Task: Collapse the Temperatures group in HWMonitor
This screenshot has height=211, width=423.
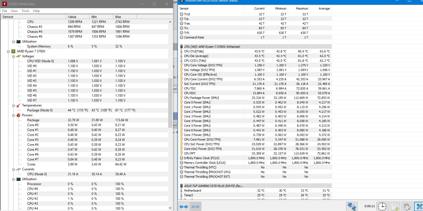Action: click(x=13, y=105)
